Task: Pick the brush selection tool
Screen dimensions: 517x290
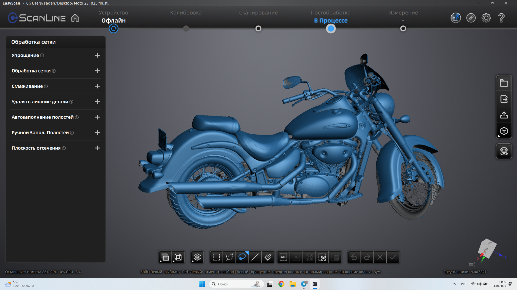Action: click(x=268, y=257)
